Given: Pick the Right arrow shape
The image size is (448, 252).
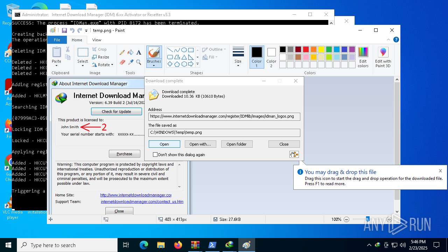Looking at the screenshot, I should click(191, 64).
